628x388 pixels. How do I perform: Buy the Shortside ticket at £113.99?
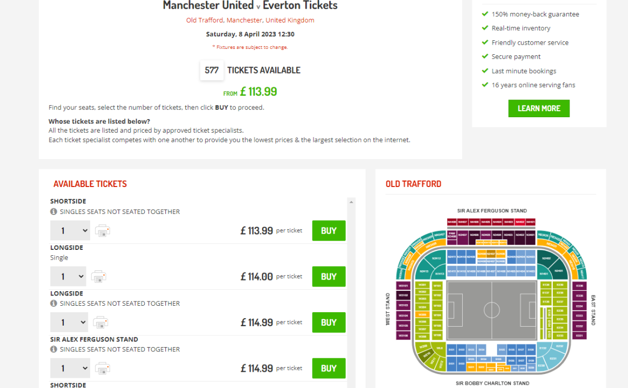click(x=328, y=230)
